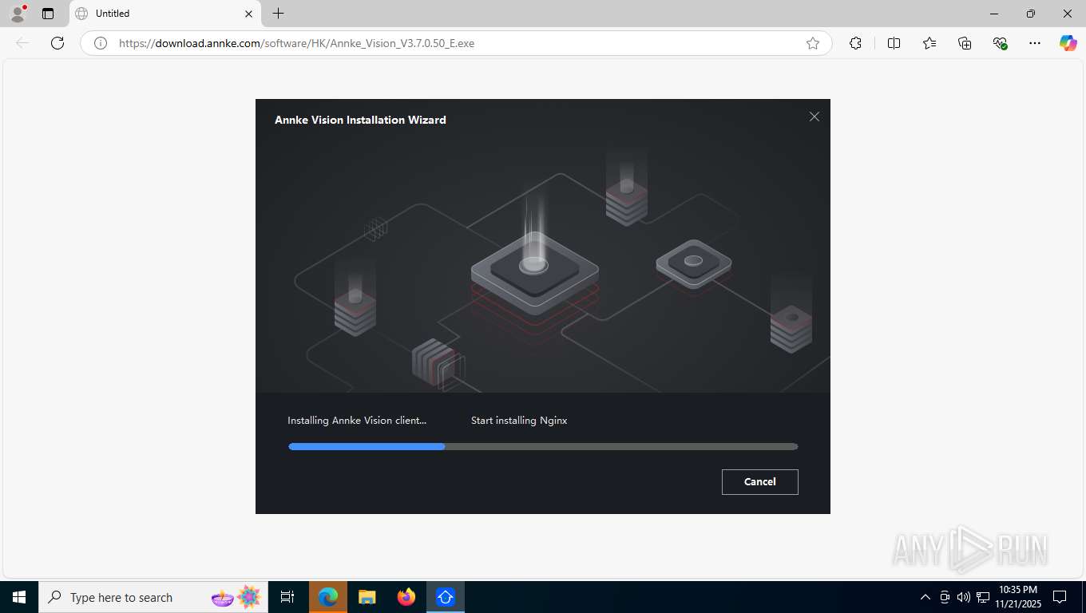This screenshot has width=1086, height=613.
Task: Open the volume tray icon
Action: tap(964, 597)
